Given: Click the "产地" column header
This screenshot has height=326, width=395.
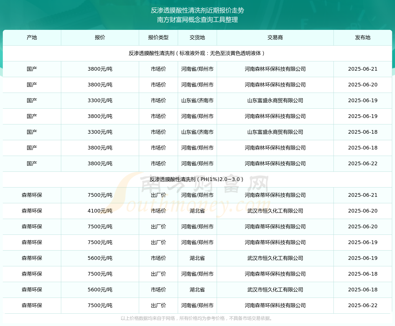Looking at the screenshot, I should click(x=32, y=37).
